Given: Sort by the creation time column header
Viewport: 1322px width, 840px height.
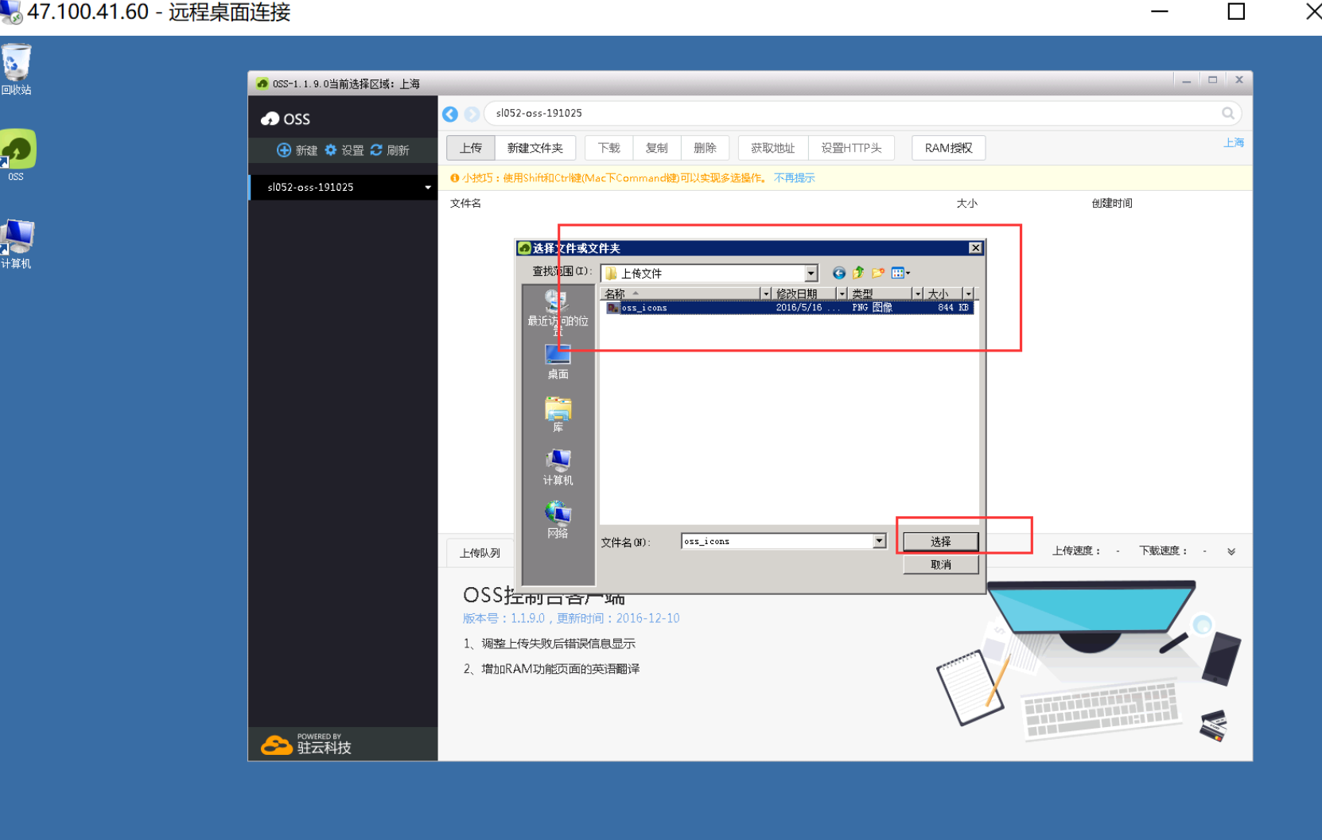Looking at the screenshot, I should point(1111,204).
